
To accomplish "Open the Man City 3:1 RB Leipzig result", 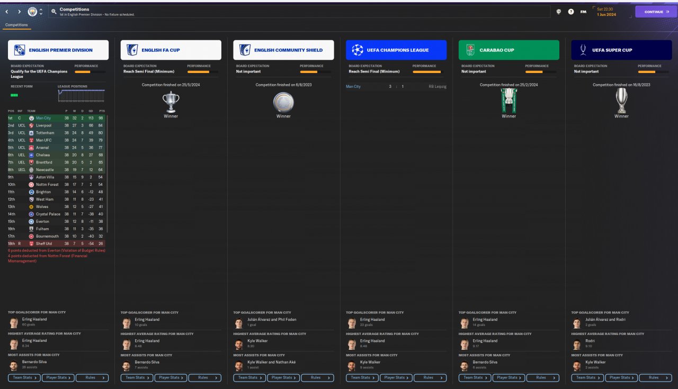I will click(396, 86).
